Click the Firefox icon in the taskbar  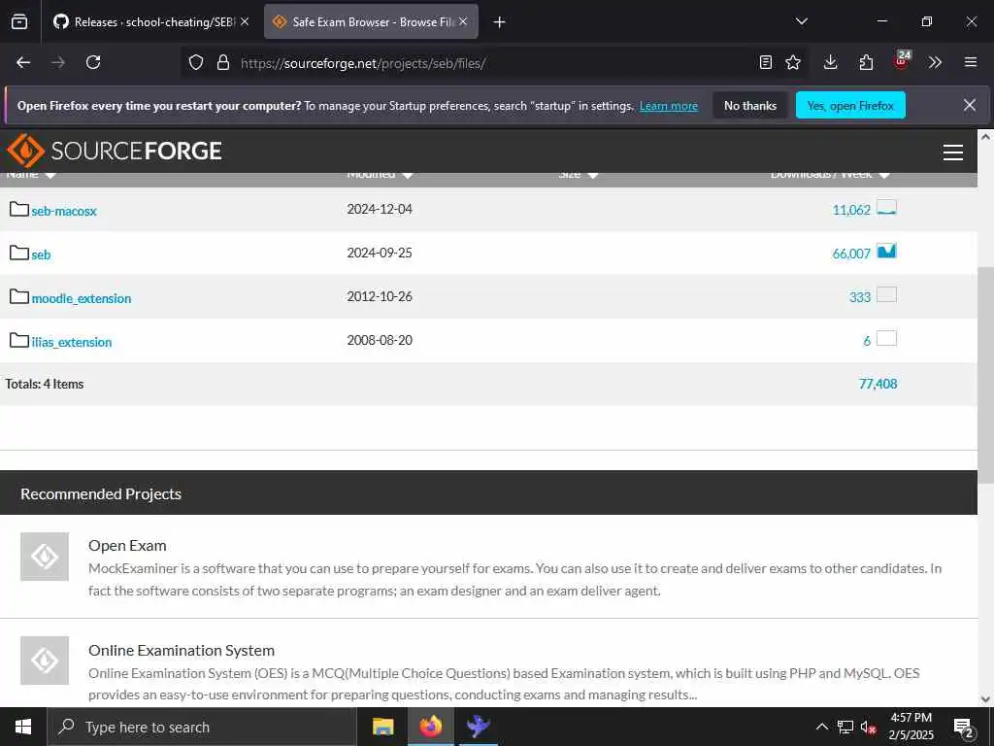[430, 727]
